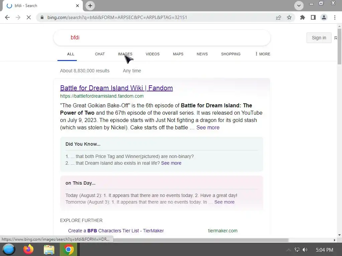The height and width of the screenshot is (256, 342).
Task: Expand the MORE search options
Action: [263, 54]
